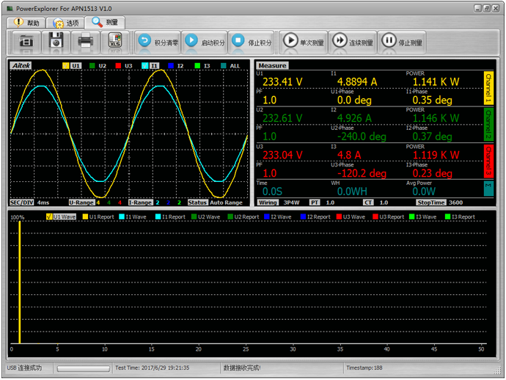Start integration with 启动积分 button

(205, 42)
